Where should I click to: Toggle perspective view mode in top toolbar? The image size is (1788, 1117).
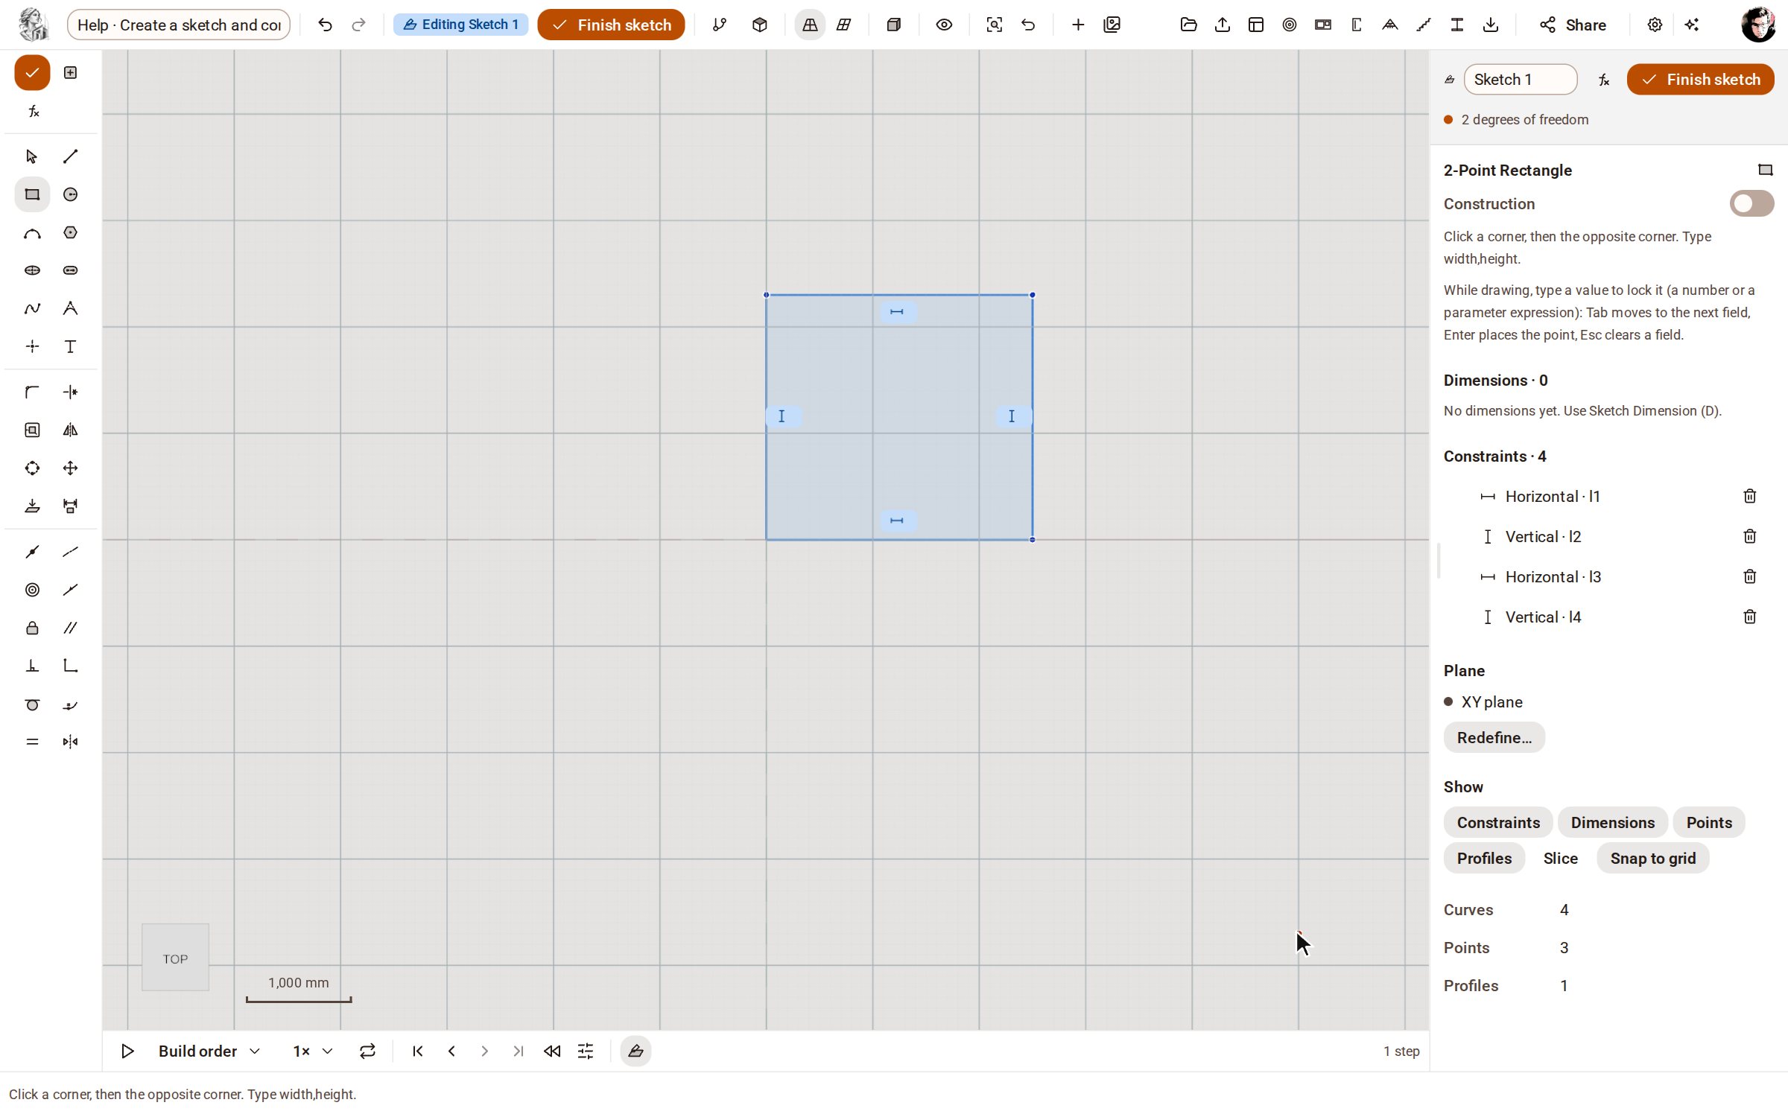coord(810,25)
